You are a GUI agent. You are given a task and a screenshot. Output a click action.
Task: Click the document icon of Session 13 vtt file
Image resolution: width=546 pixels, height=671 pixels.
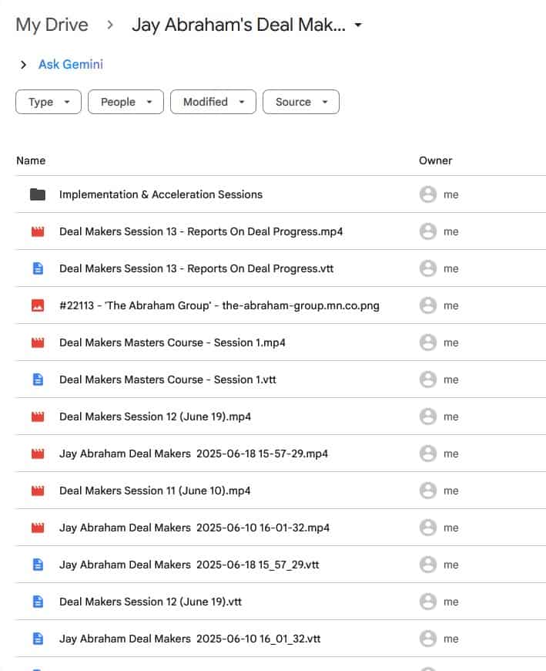click(38, 268)
